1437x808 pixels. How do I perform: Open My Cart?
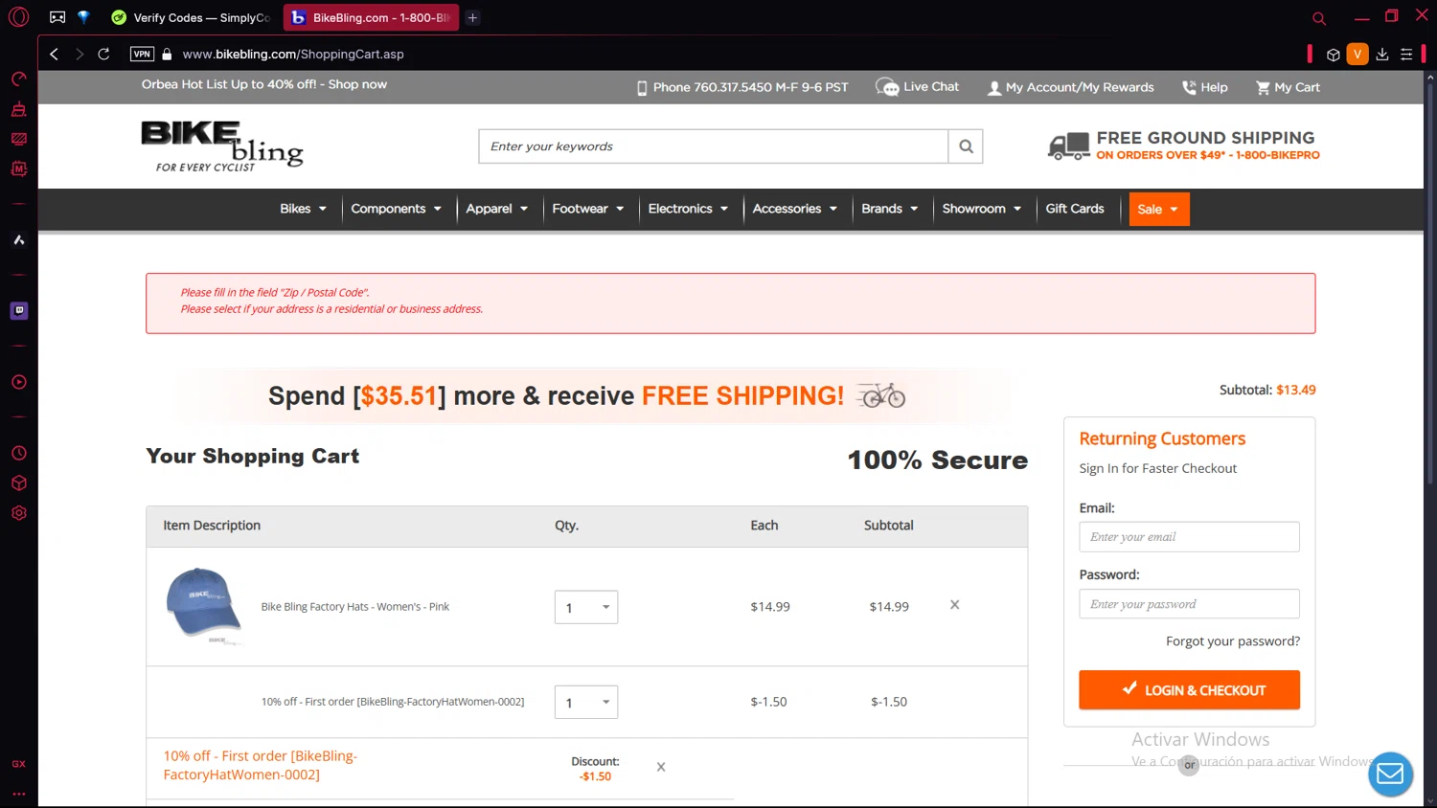pyautogui.click(x=1288, y=87)
